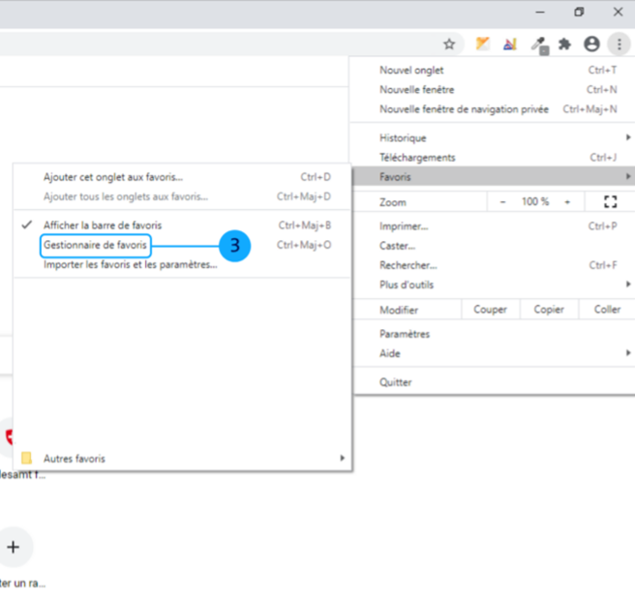Click the Copier button
Viewport: 635px width, 600px height.
point(549,310)
